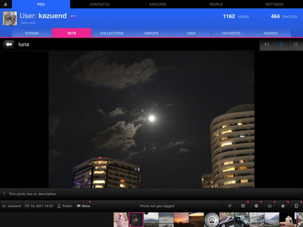
Task: Select the domed building night thumbnail
Action: (287, 219)
